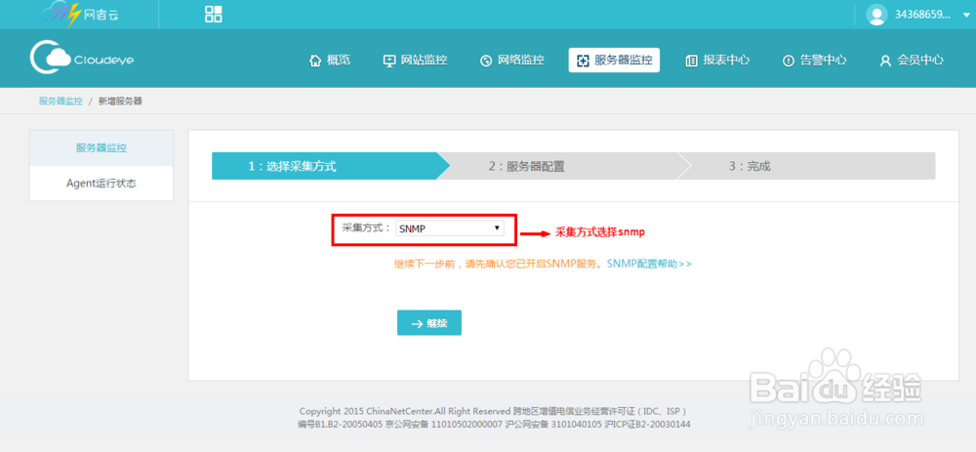
Task: Click the server icon beside 服务器监控
Action: [x=583, y=61]
